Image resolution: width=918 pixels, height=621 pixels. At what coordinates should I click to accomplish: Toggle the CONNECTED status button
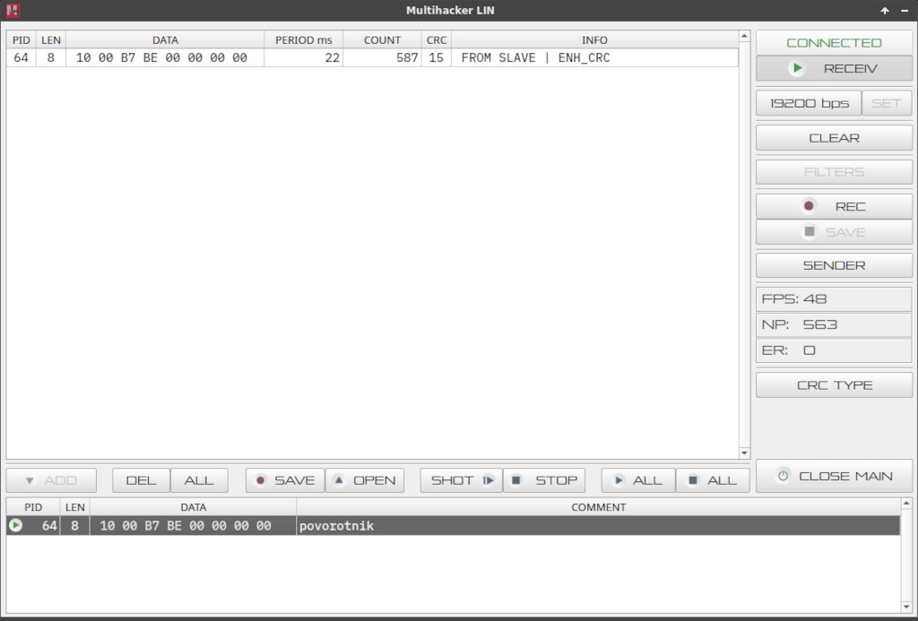point(834,42)
